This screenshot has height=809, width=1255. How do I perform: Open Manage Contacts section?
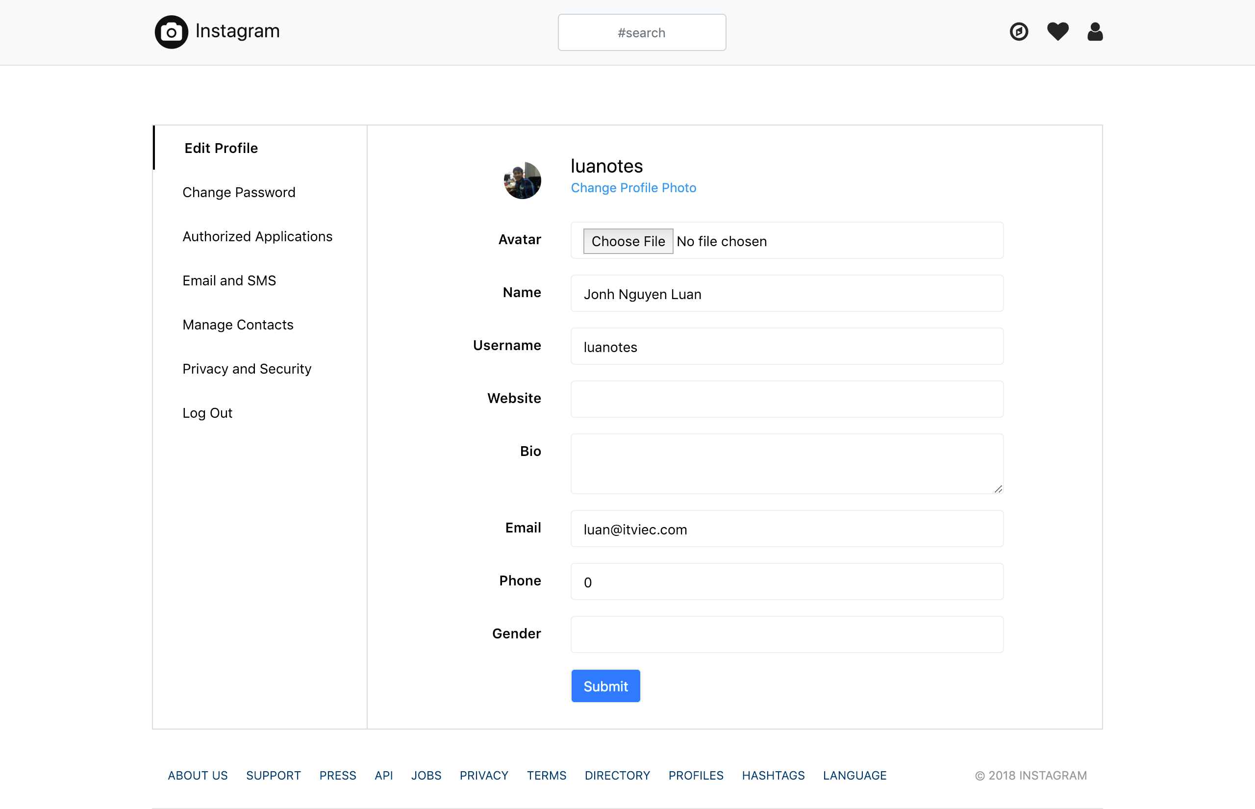click(237, 325)
